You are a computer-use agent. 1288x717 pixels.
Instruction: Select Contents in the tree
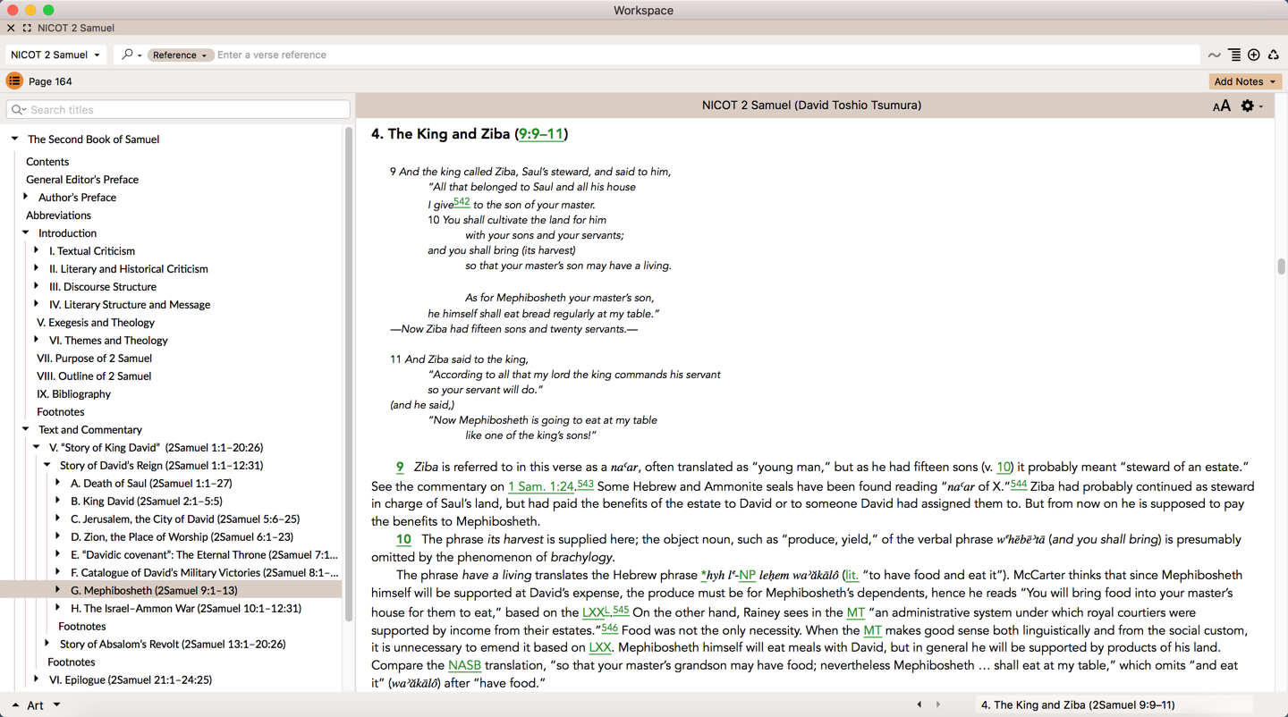(x=47, y=162)
